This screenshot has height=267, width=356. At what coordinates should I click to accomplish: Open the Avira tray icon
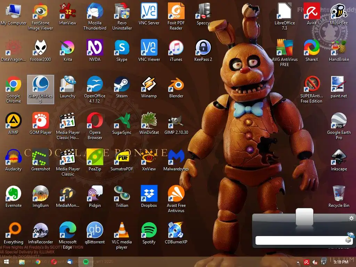click(306, 262)
